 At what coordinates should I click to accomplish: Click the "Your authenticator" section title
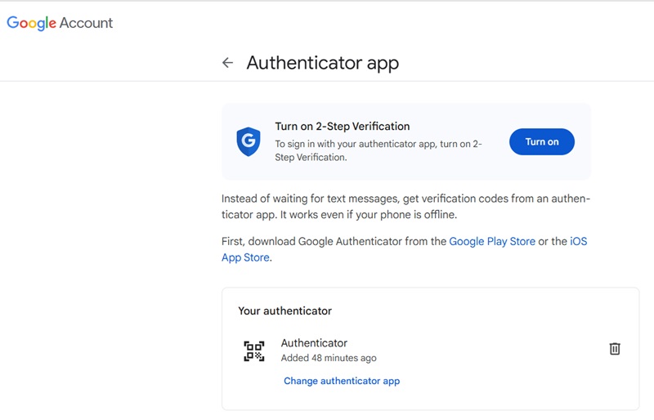pos(284,311)
